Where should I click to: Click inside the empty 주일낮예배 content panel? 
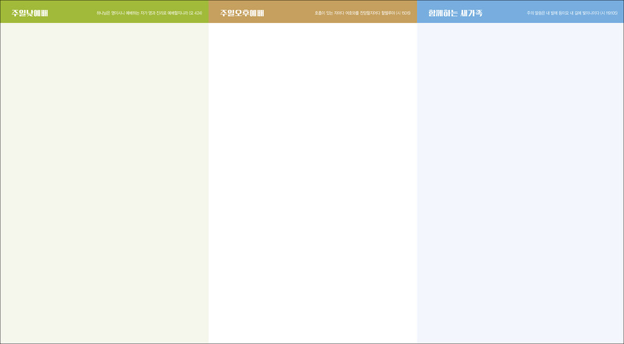pos(104,181)
